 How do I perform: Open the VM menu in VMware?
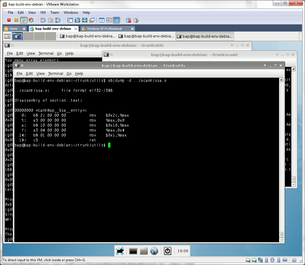click(x=43, y=13)
